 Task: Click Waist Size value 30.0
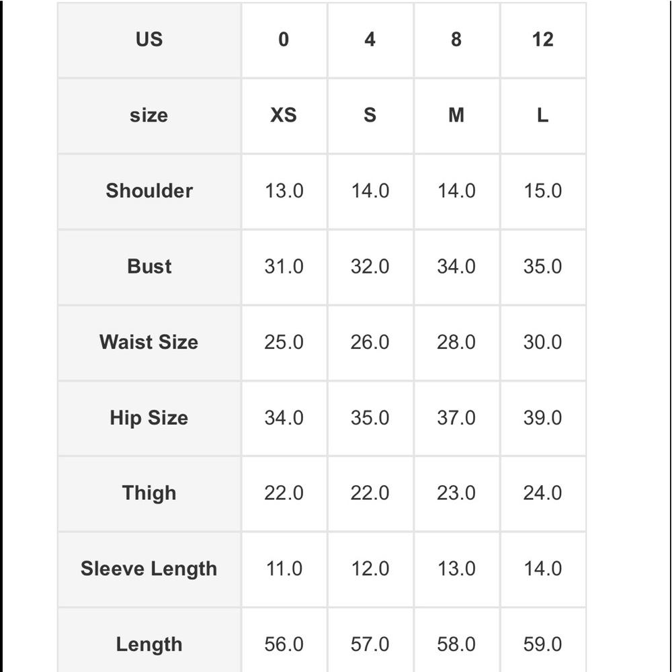coord(542,343)
